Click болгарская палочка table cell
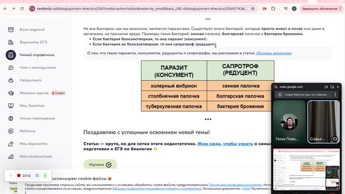345x194 pixels. pyautogui.click(x=240, y=96)
